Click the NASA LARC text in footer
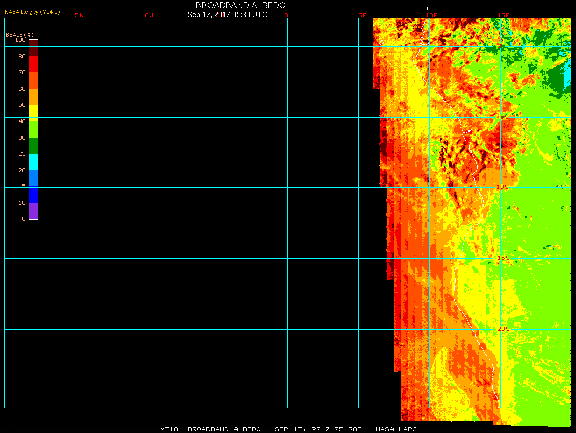The image size is (576, 433). click(x=396, y=429)
